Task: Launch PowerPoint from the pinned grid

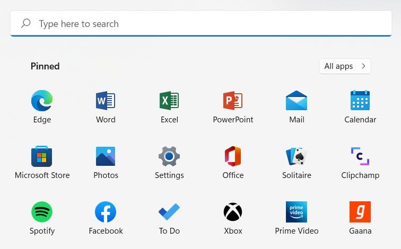Action: point(233,101)
